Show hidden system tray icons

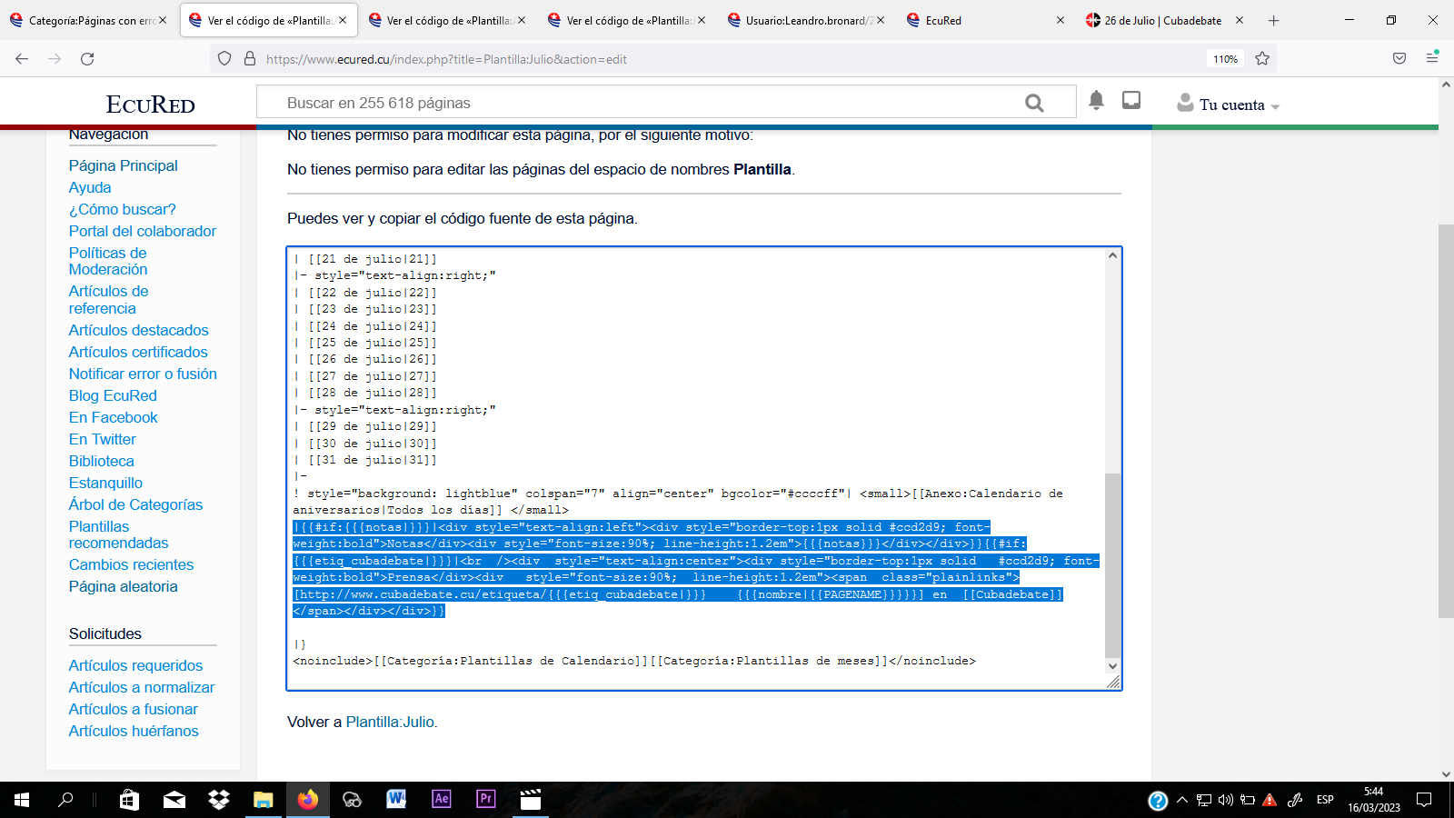pyautogui.click(x=1181, y=800)
